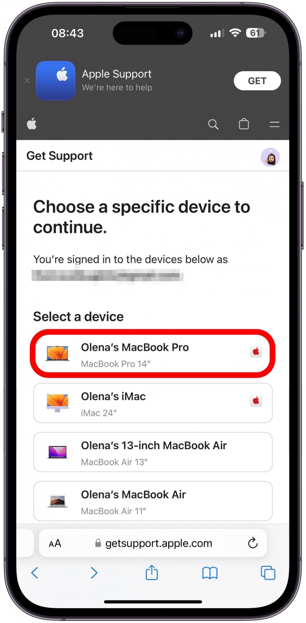Image resolution: width=306 pixels, height=623 pixels.
Task: Go back with Safari back arrow
Action: click(x=34, y=573)
